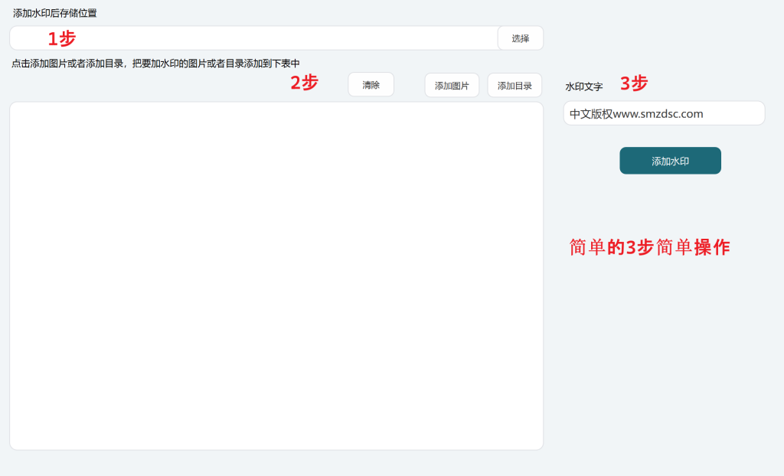The height and width of the screenshot is (476, 784).
Task: Click the bold 操作 at slogan end
Action: coord(712,247)
